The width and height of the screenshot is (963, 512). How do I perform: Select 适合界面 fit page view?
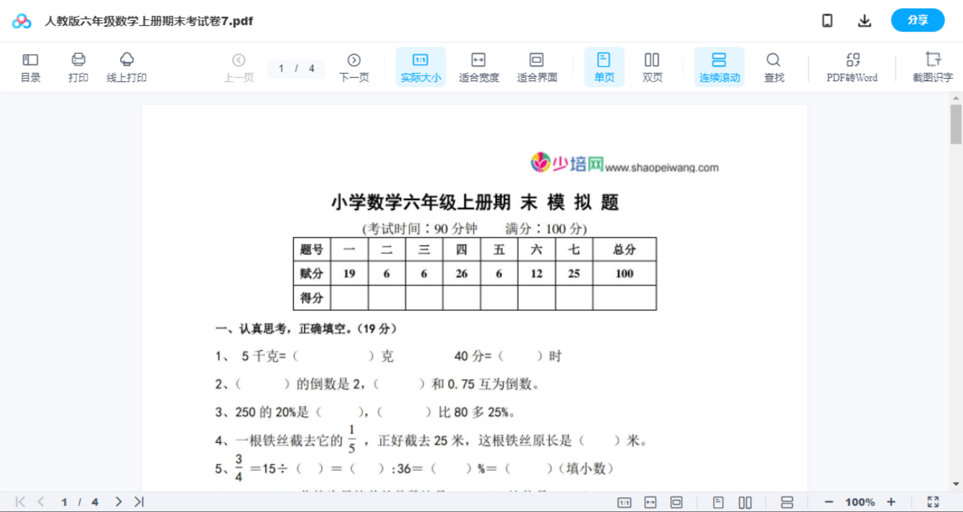537,66
